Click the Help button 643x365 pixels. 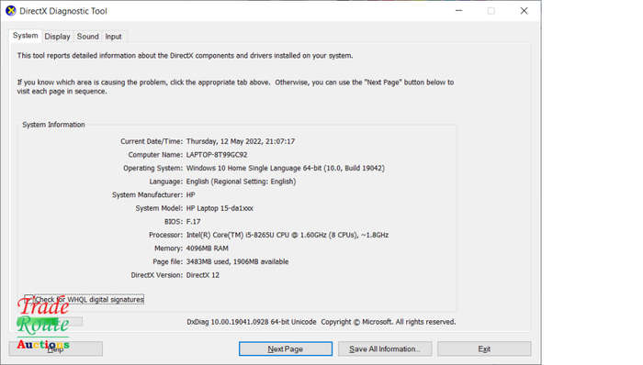[x=56, y=349]
